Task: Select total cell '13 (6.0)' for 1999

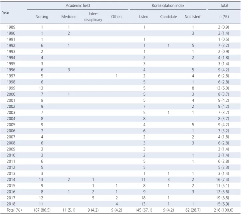Action: pos(223,88)
